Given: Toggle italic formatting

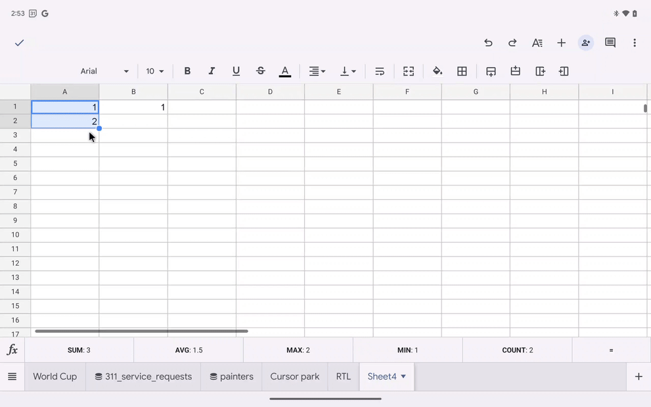Looking at the screenshot, I should tap(212, 71).
